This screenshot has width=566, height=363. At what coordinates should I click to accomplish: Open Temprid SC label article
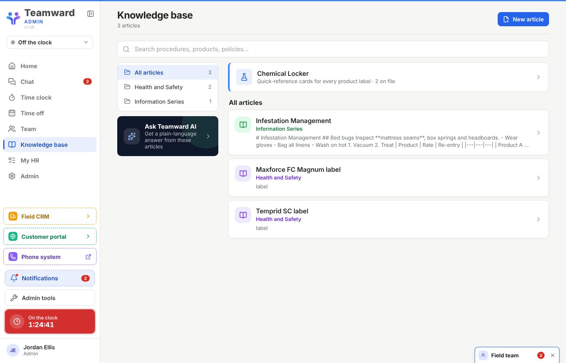click(x=282, y=211)
